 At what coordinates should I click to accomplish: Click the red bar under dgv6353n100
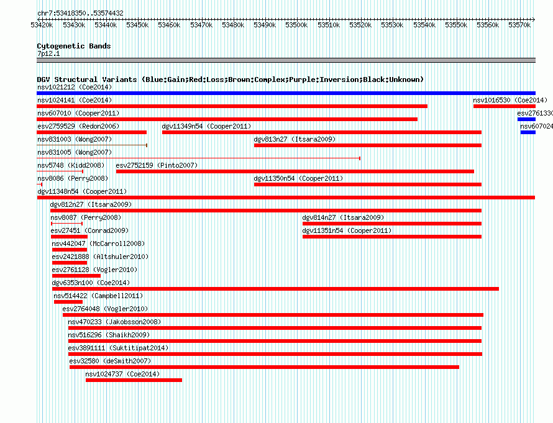(275, 289)
